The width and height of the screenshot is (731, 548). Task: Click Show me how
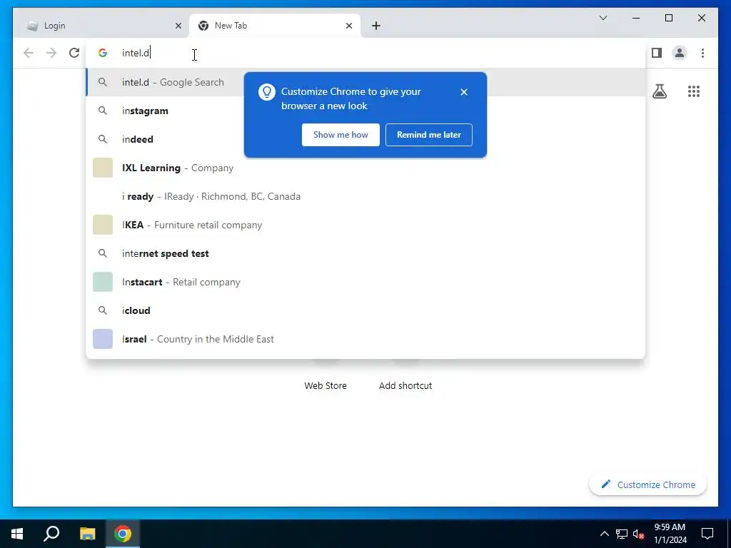341,135
